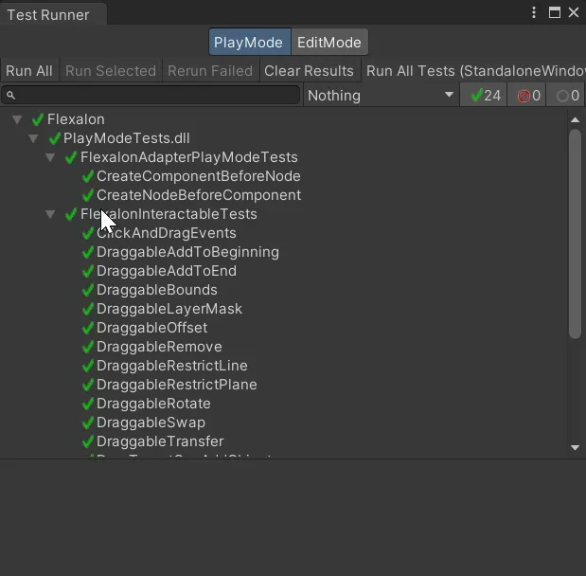The width and height of the screenshot is (586, 576).
Task: Open the Test Runner kebab options menu
Action: 534,12
